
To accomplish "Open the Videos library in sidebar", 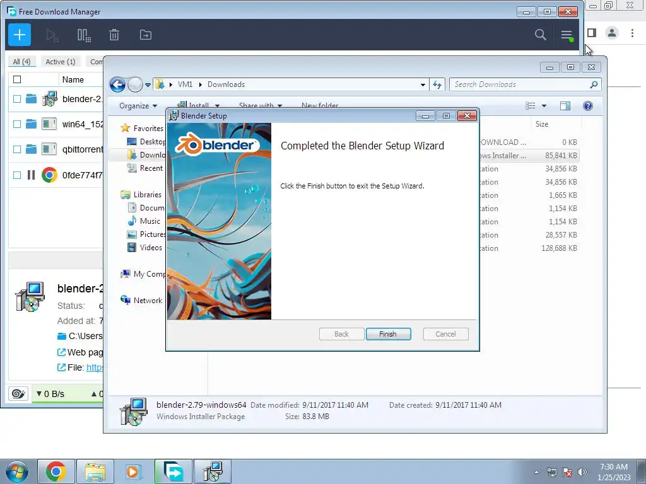I will (144, 247).
